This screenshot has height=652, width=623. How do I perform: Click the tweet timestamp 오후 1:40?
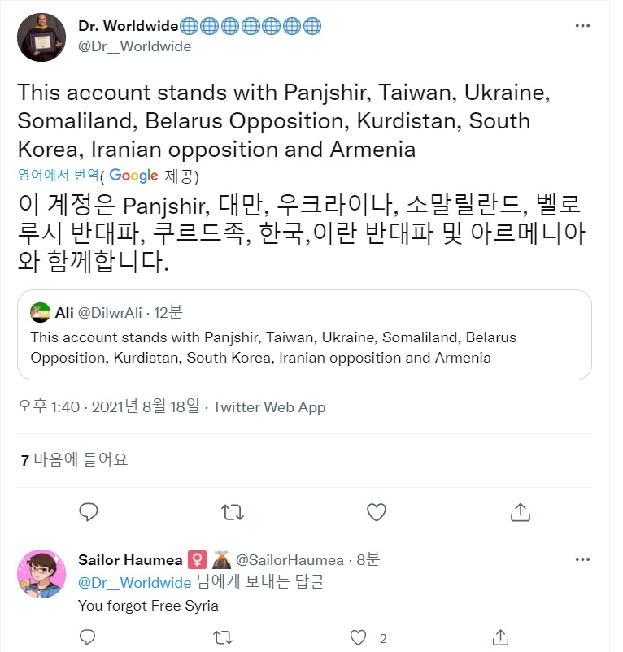point(49,407)
